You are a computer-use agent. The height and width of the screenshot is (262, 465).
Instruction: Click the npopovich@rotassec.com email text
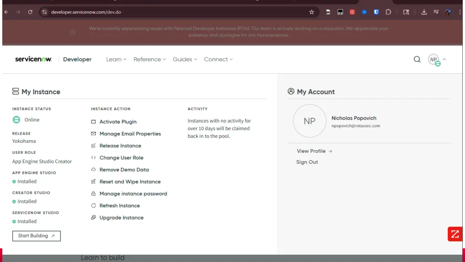pos(356,126)
